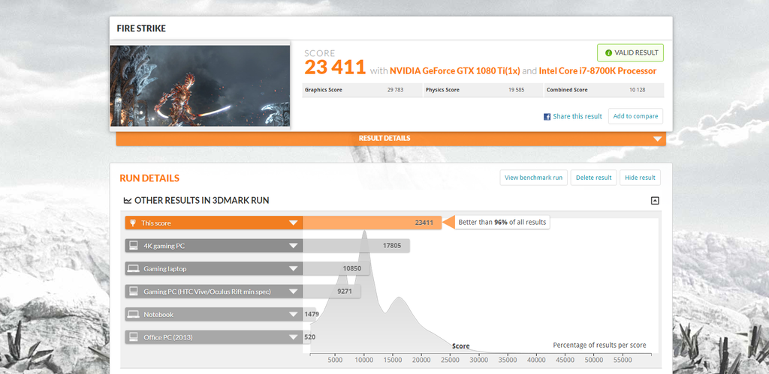The width and height of the screenshot is (769, 374).
Task: Open the 4K gaming PC dropdown arrow
Action: (x=294, y=247)
